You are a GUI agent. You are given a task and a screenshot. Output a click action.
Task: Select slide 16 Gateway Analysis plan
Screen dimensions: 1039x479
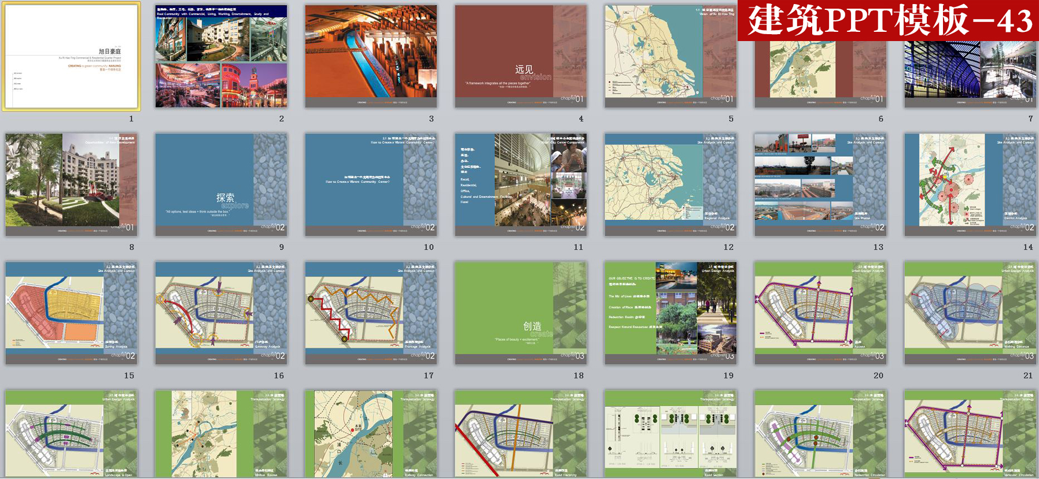coord(221,313)
